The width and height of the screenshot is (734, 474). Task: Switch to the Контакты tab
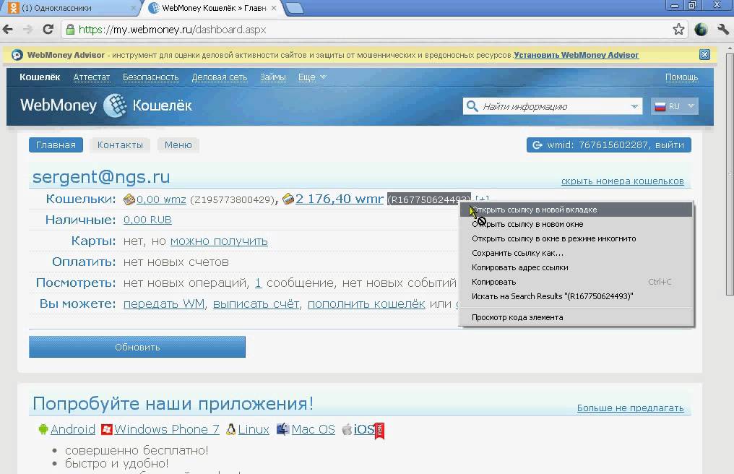click(121, 145)
